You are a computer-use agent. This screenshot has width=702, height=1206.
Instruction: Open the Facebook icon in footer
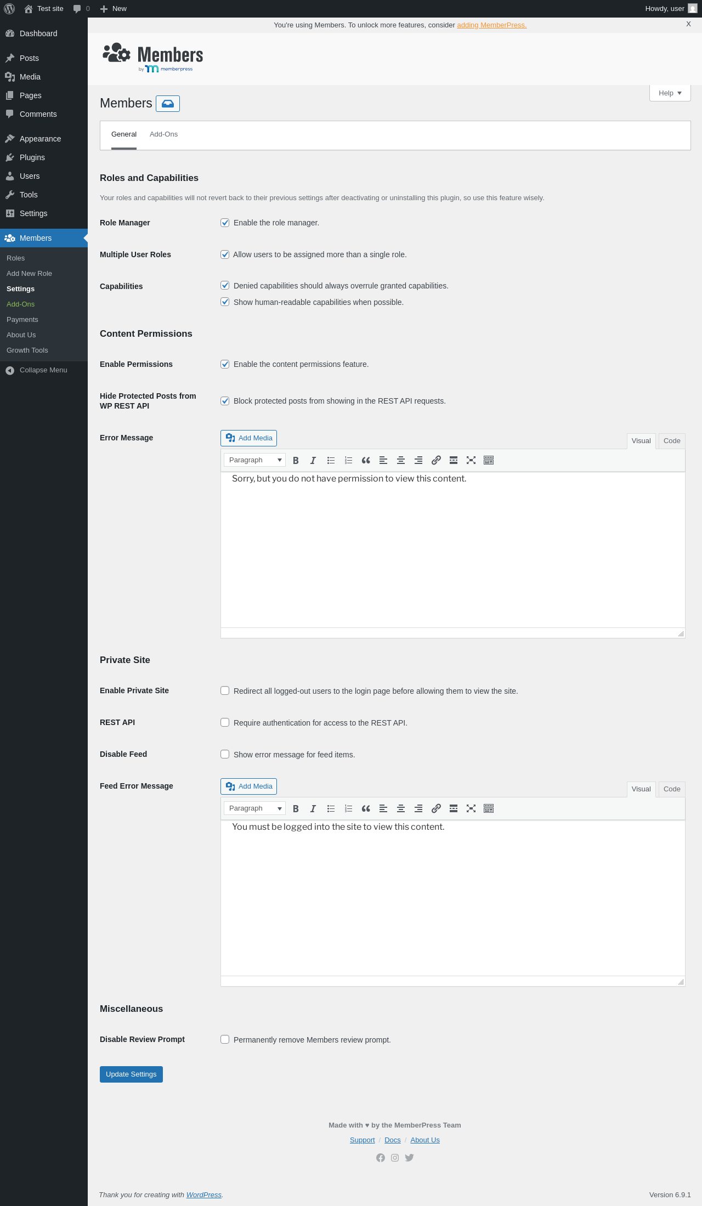coord(381,1158)
